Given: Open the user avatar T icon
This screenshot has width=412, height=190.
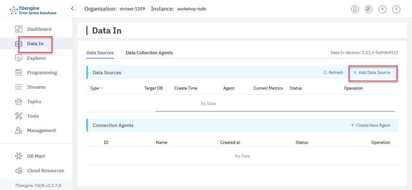Looking at the screenshot, I should 396,9.
